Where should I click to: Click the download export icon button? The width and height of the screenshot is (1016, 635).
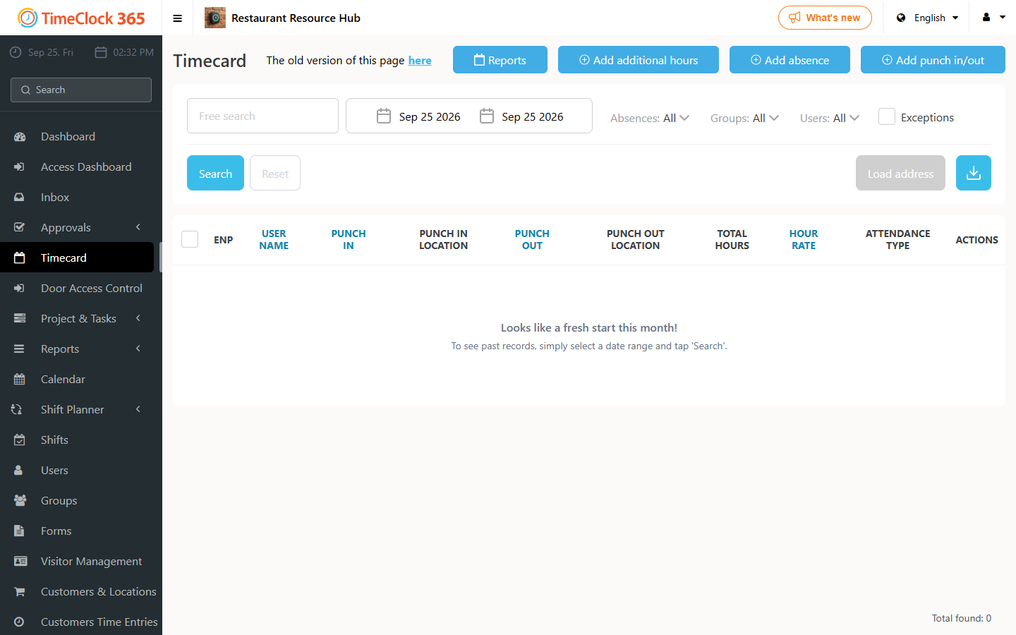click(x=974, y=173)
